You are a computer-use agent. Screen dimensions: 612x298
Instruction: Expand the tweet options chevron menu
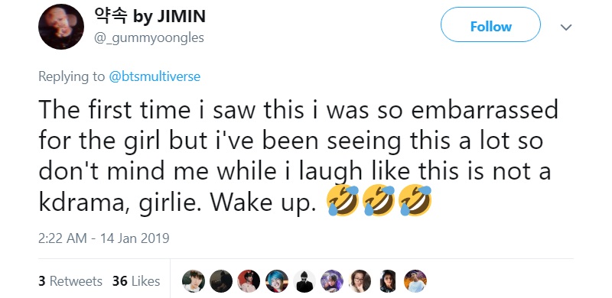566,27
